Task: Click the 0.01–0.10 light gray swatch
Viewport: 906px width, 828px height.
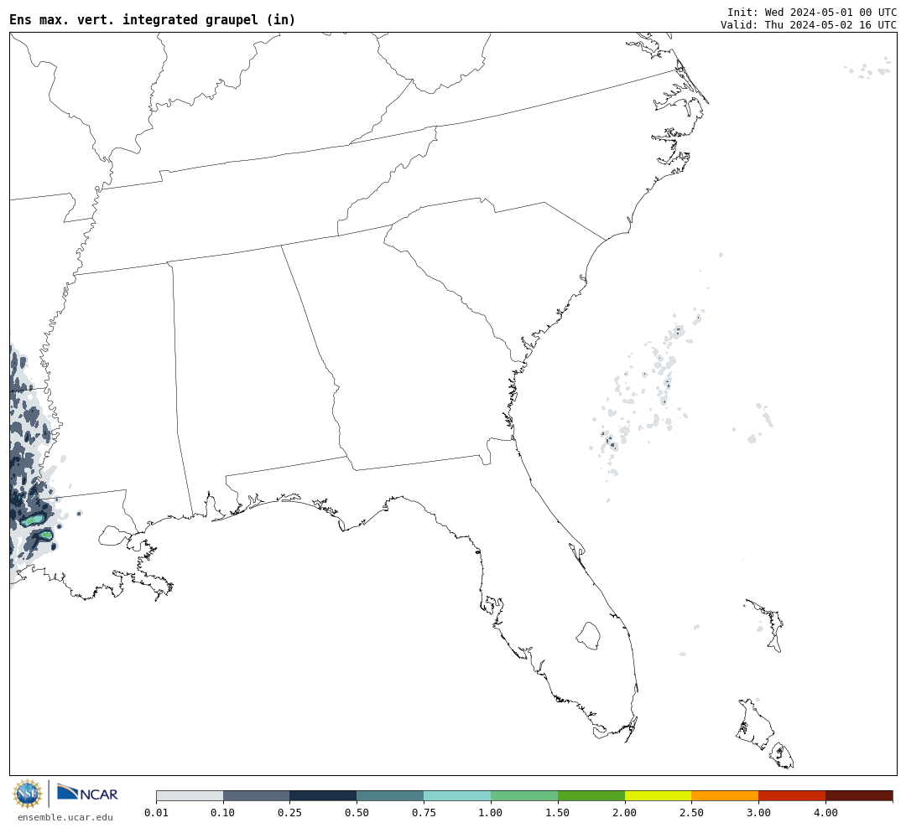Action: [190, 796]
